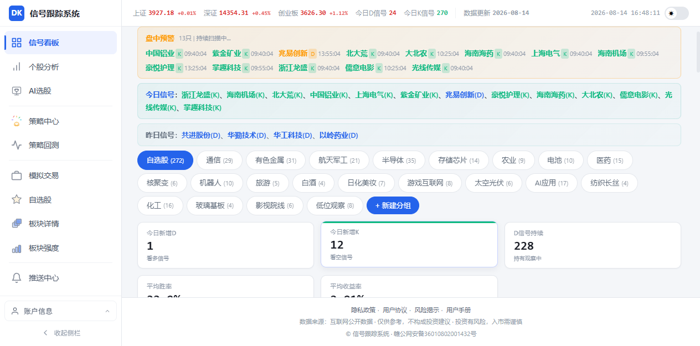The width and height of the screenshot is (700, 346).
Task: Click 华勤技术(D) in 昨日信号 row
Action: pos(248,135)
